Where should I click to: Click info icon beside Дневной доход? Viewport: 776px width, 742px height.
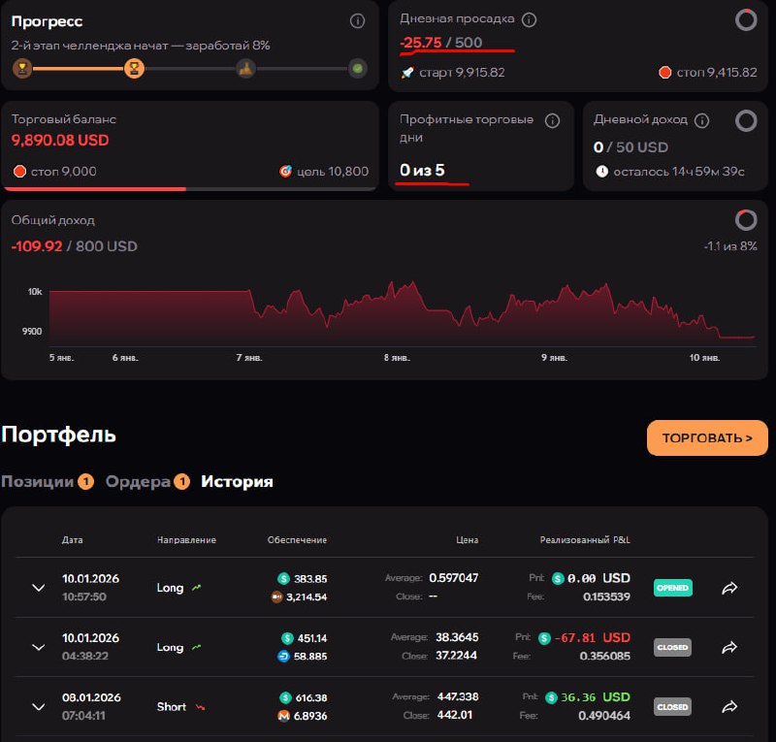click(x=702, y=120)
